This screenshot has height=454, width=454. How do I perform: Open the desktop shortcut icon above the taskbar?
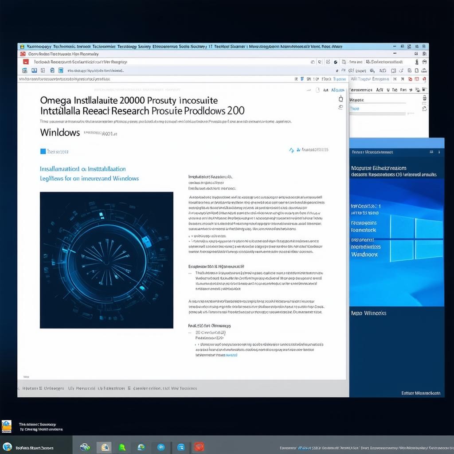(x=6, y=426)
